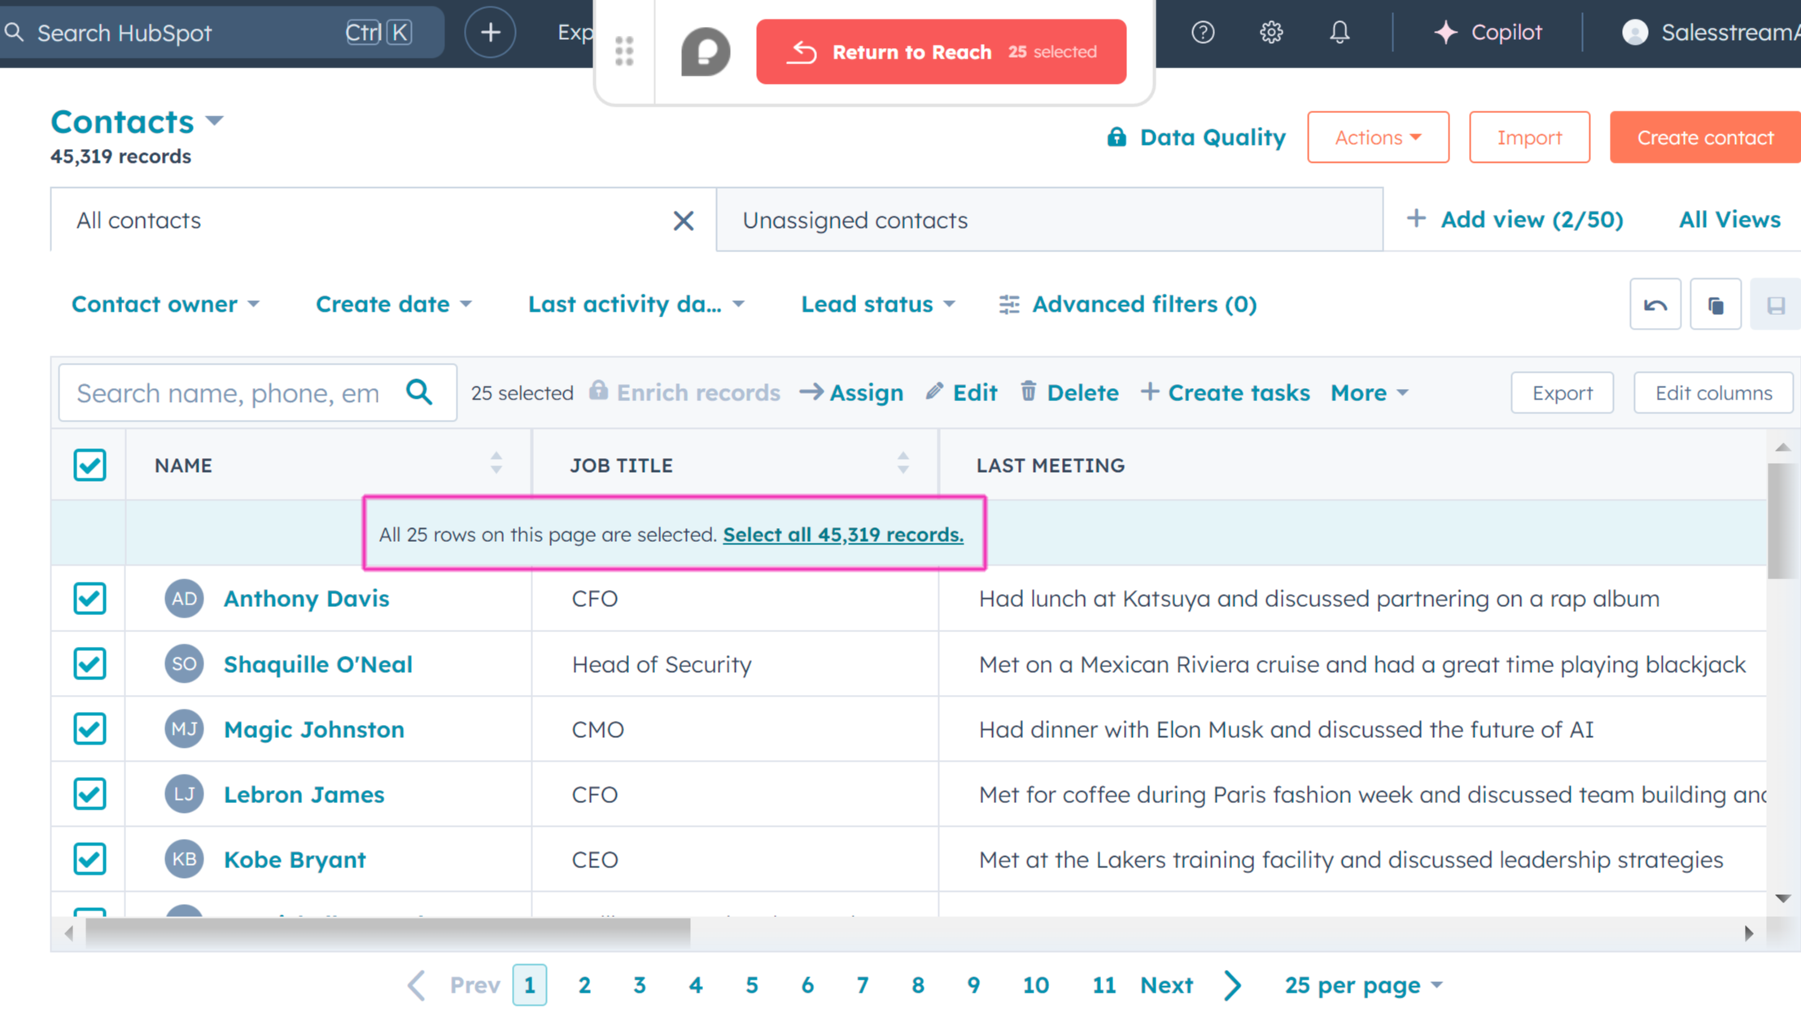Click the undo view changes icon
This screenshot has height=1013, width=1801.
[x=1655, y=304]
